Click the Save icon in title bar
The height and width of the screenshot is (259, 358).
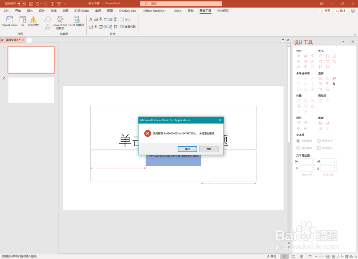[x=31, y=4]
